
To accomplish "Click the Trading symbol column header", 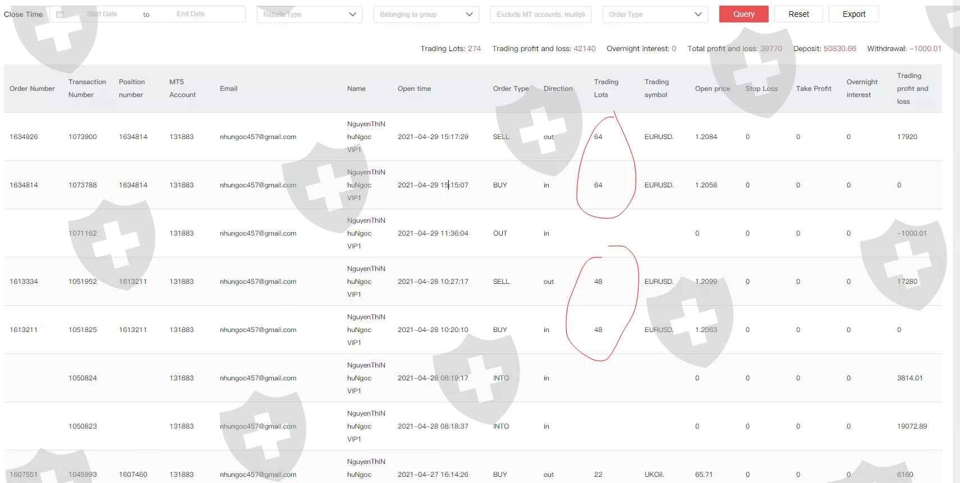I will [x=656, y=88].
